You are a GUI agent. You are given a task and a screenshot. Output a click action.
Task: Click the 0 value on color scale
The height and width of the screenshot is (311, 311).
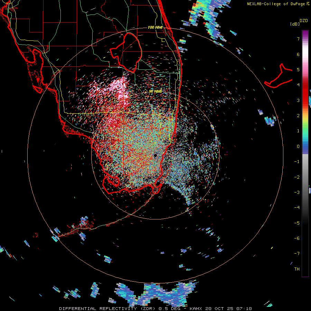(x=298, y=147)
